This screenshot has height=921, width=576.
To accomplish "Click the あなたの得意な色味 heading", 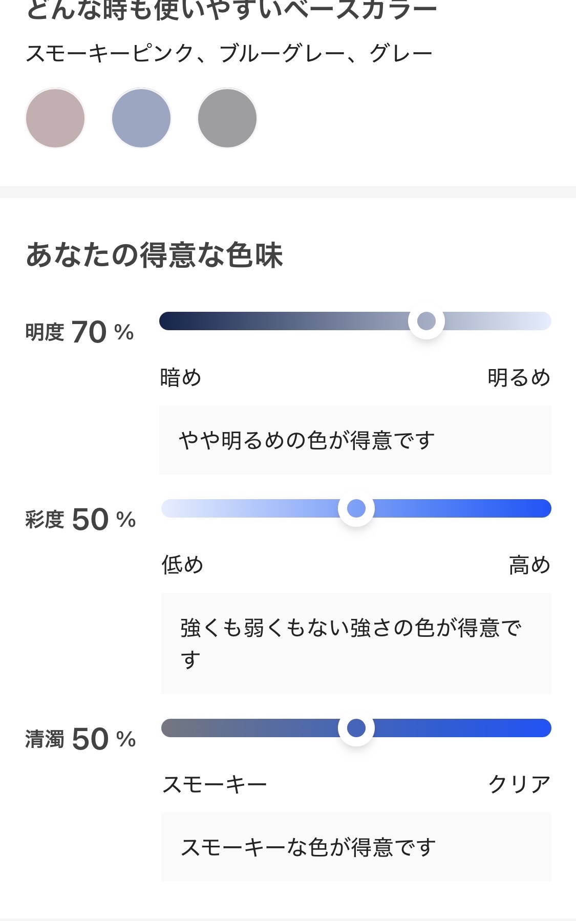I will point(154,255).
